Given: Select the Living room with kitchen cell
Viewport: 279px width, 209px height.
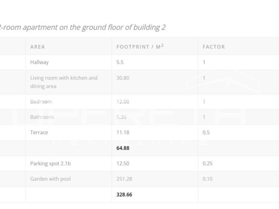Looking at the screenshot, I should click(64, 82).
